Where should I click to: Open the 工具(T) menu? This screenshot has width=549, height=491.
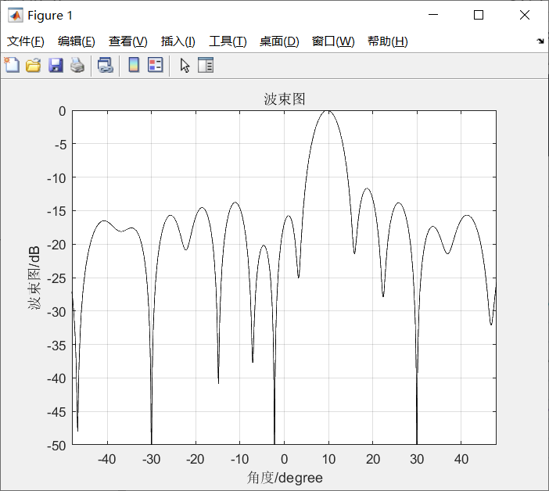228,41
